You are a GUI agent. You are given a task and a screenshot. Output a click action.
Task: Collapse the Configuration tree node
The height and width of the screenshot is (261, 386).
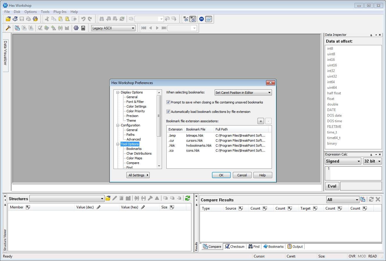pos(118,125)
